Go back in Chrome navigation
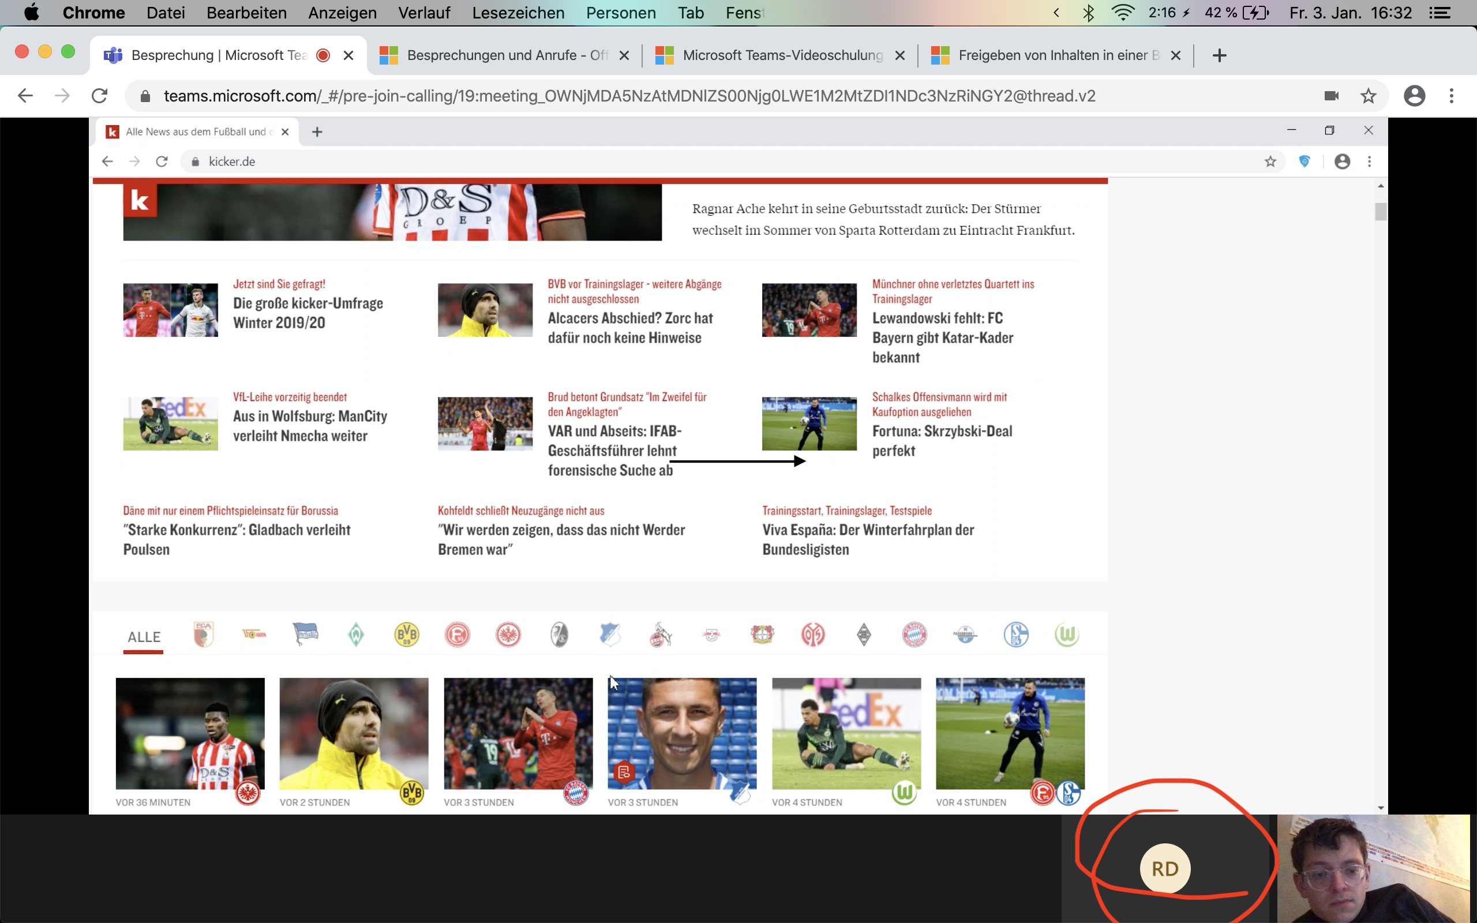Viewport: 1477px width, 923px height. (x=25, y=96)
